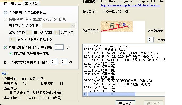Click the 投票失败 count 14
This screenshot has height=105, width=182.
click(x=61, y=83)
